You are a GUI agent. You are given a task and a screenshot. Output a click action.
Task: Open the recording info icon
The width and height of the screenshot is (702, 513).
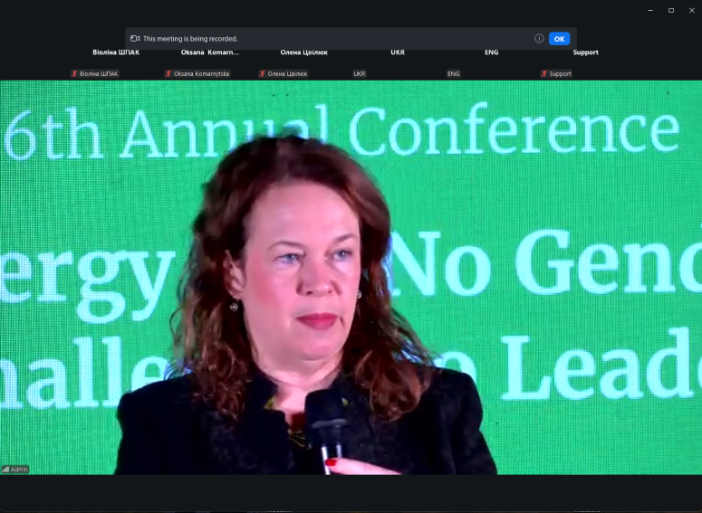tap(539, 39)
